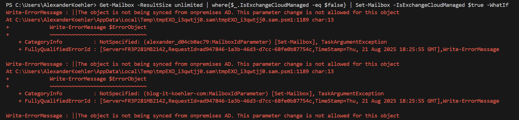Click the PS C:\Users\AlexanderKoehler prompt path
The height and width of the screenshot is (120, 519).
[51, 5]
